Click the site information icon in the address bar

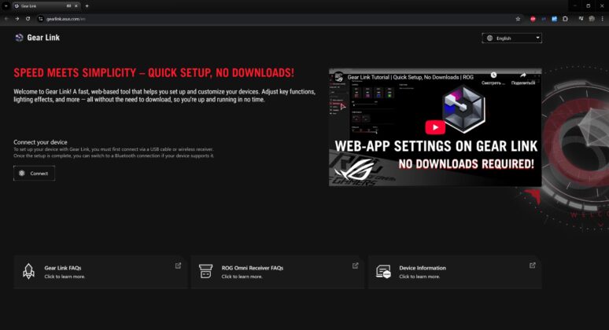[x=40, y=19]
